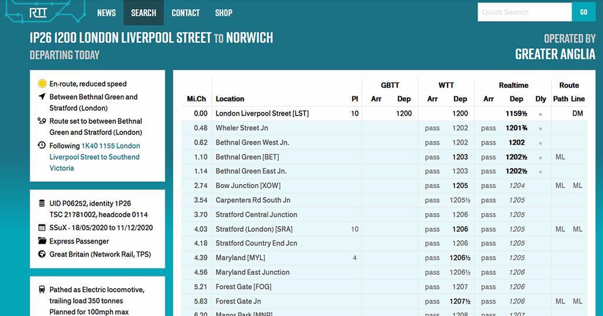Click the yellow en-route status circle icon
This screenshot has width=603, height=316.
42,84
